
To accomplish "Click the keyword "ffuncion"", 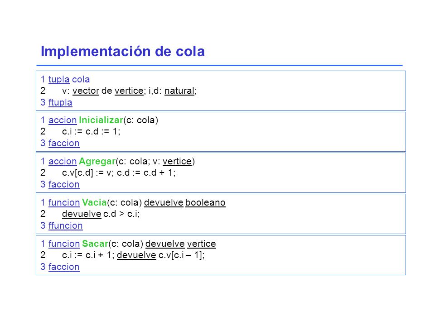I will point(65,225).
